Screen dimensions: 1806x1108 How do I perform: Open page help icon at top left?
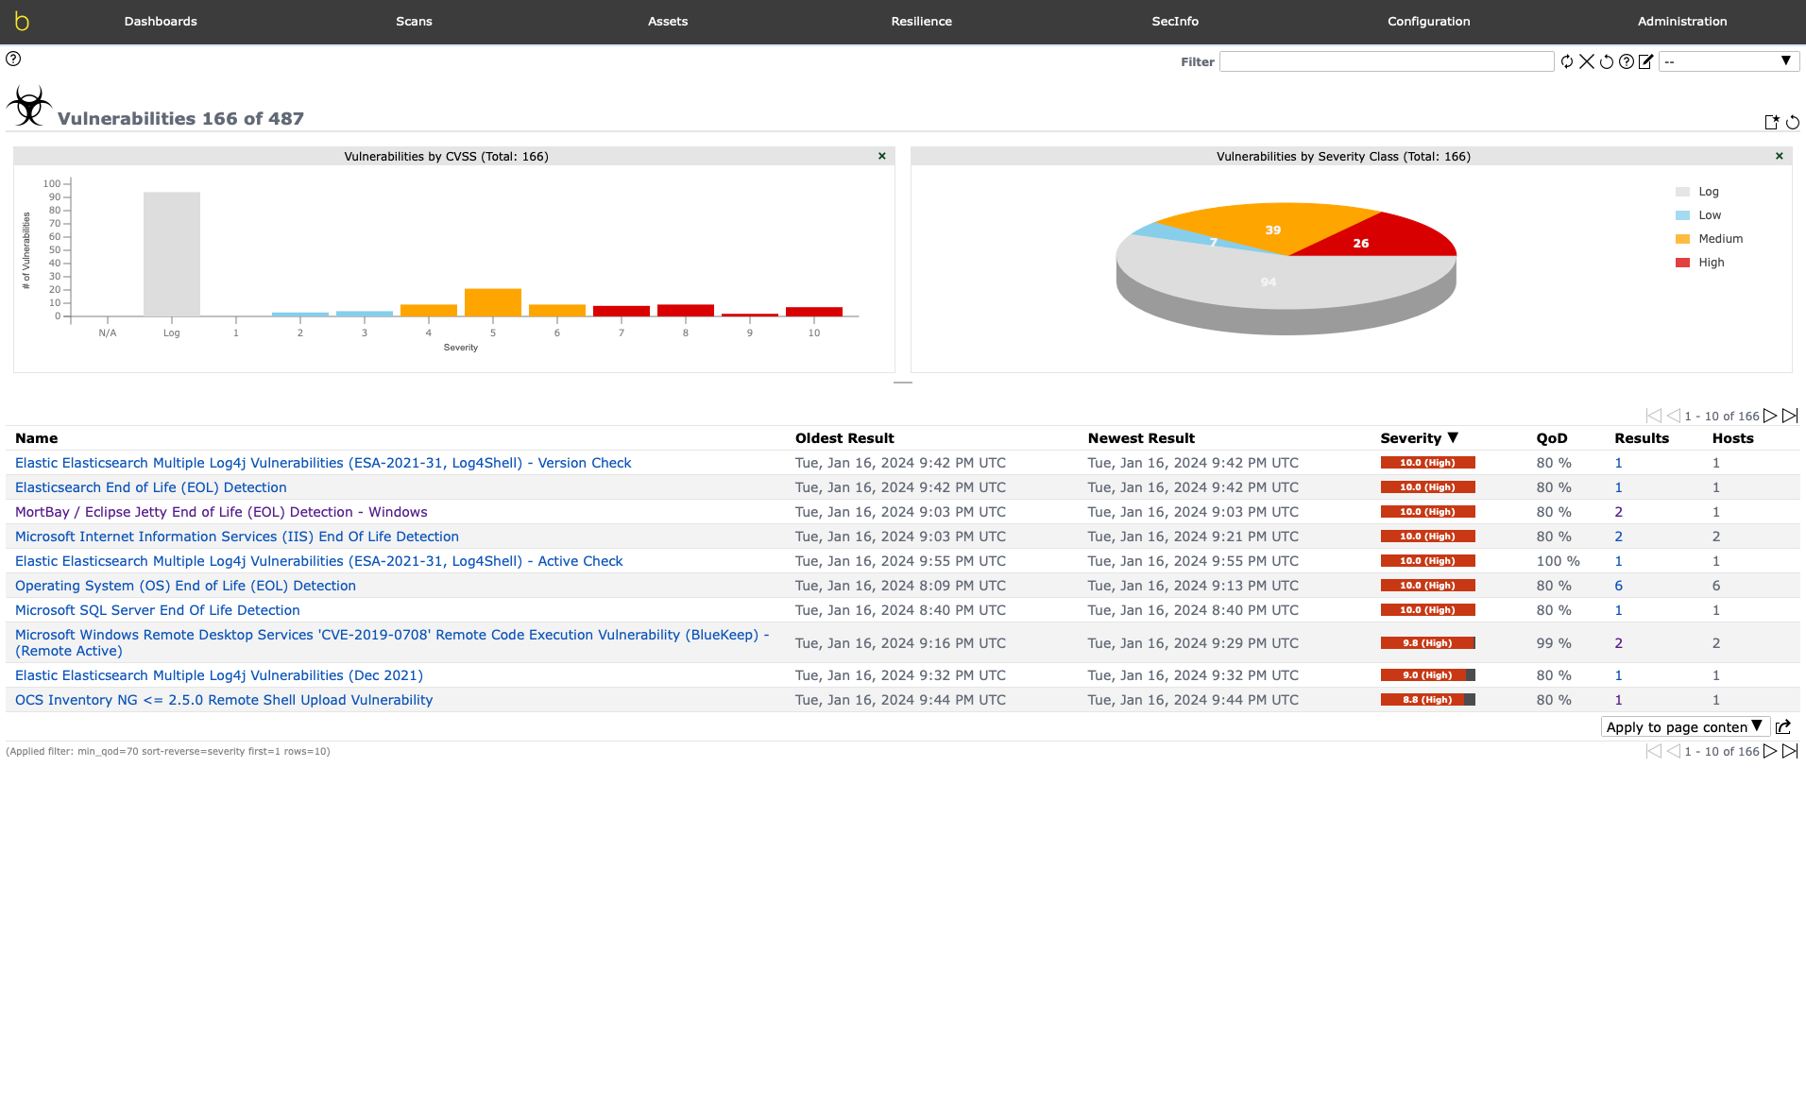click(13, 59)
